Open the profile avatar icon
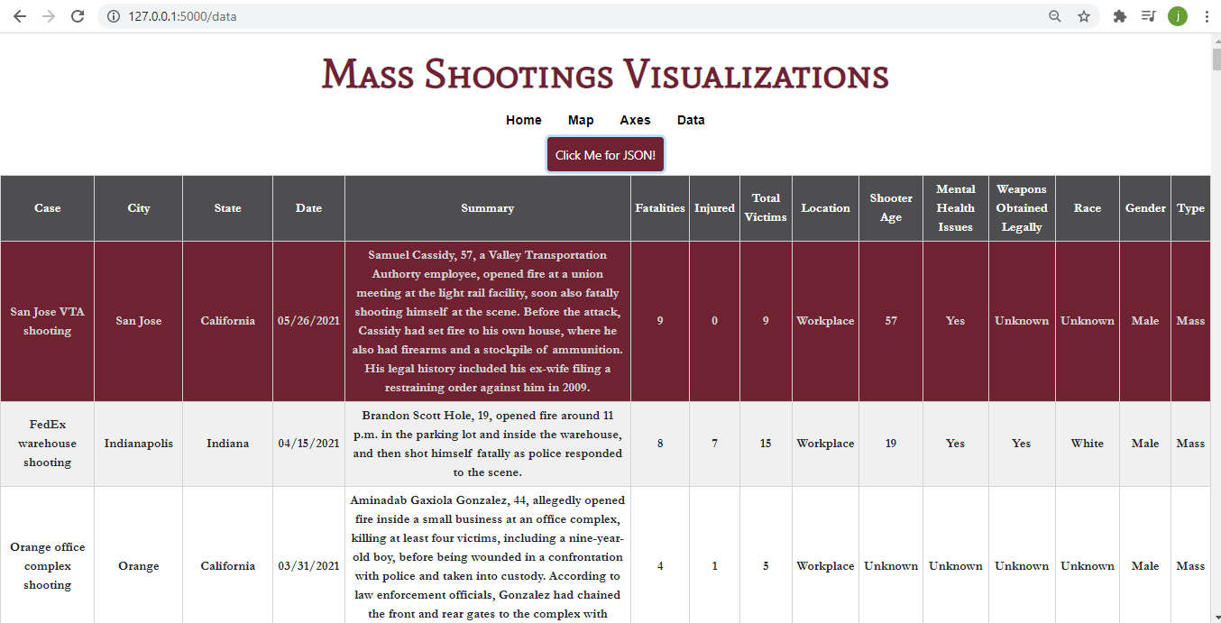 (x=1177, y=15)
